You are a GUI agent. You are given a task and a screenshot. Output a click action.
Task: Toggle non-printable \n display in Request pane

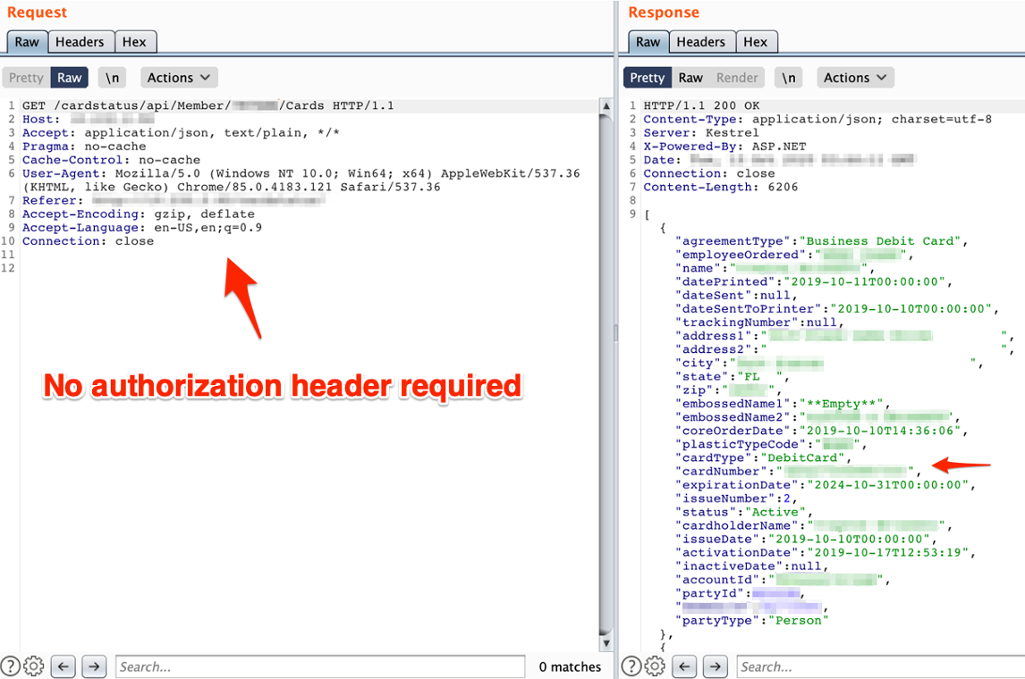point(112,78)
